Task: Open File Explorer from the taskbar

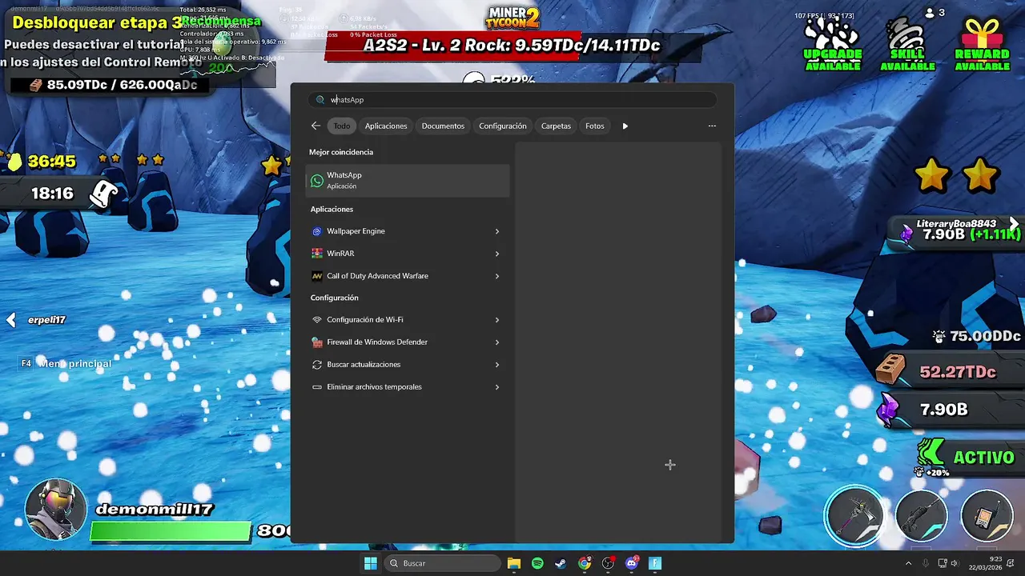Action: pos(514,563)
